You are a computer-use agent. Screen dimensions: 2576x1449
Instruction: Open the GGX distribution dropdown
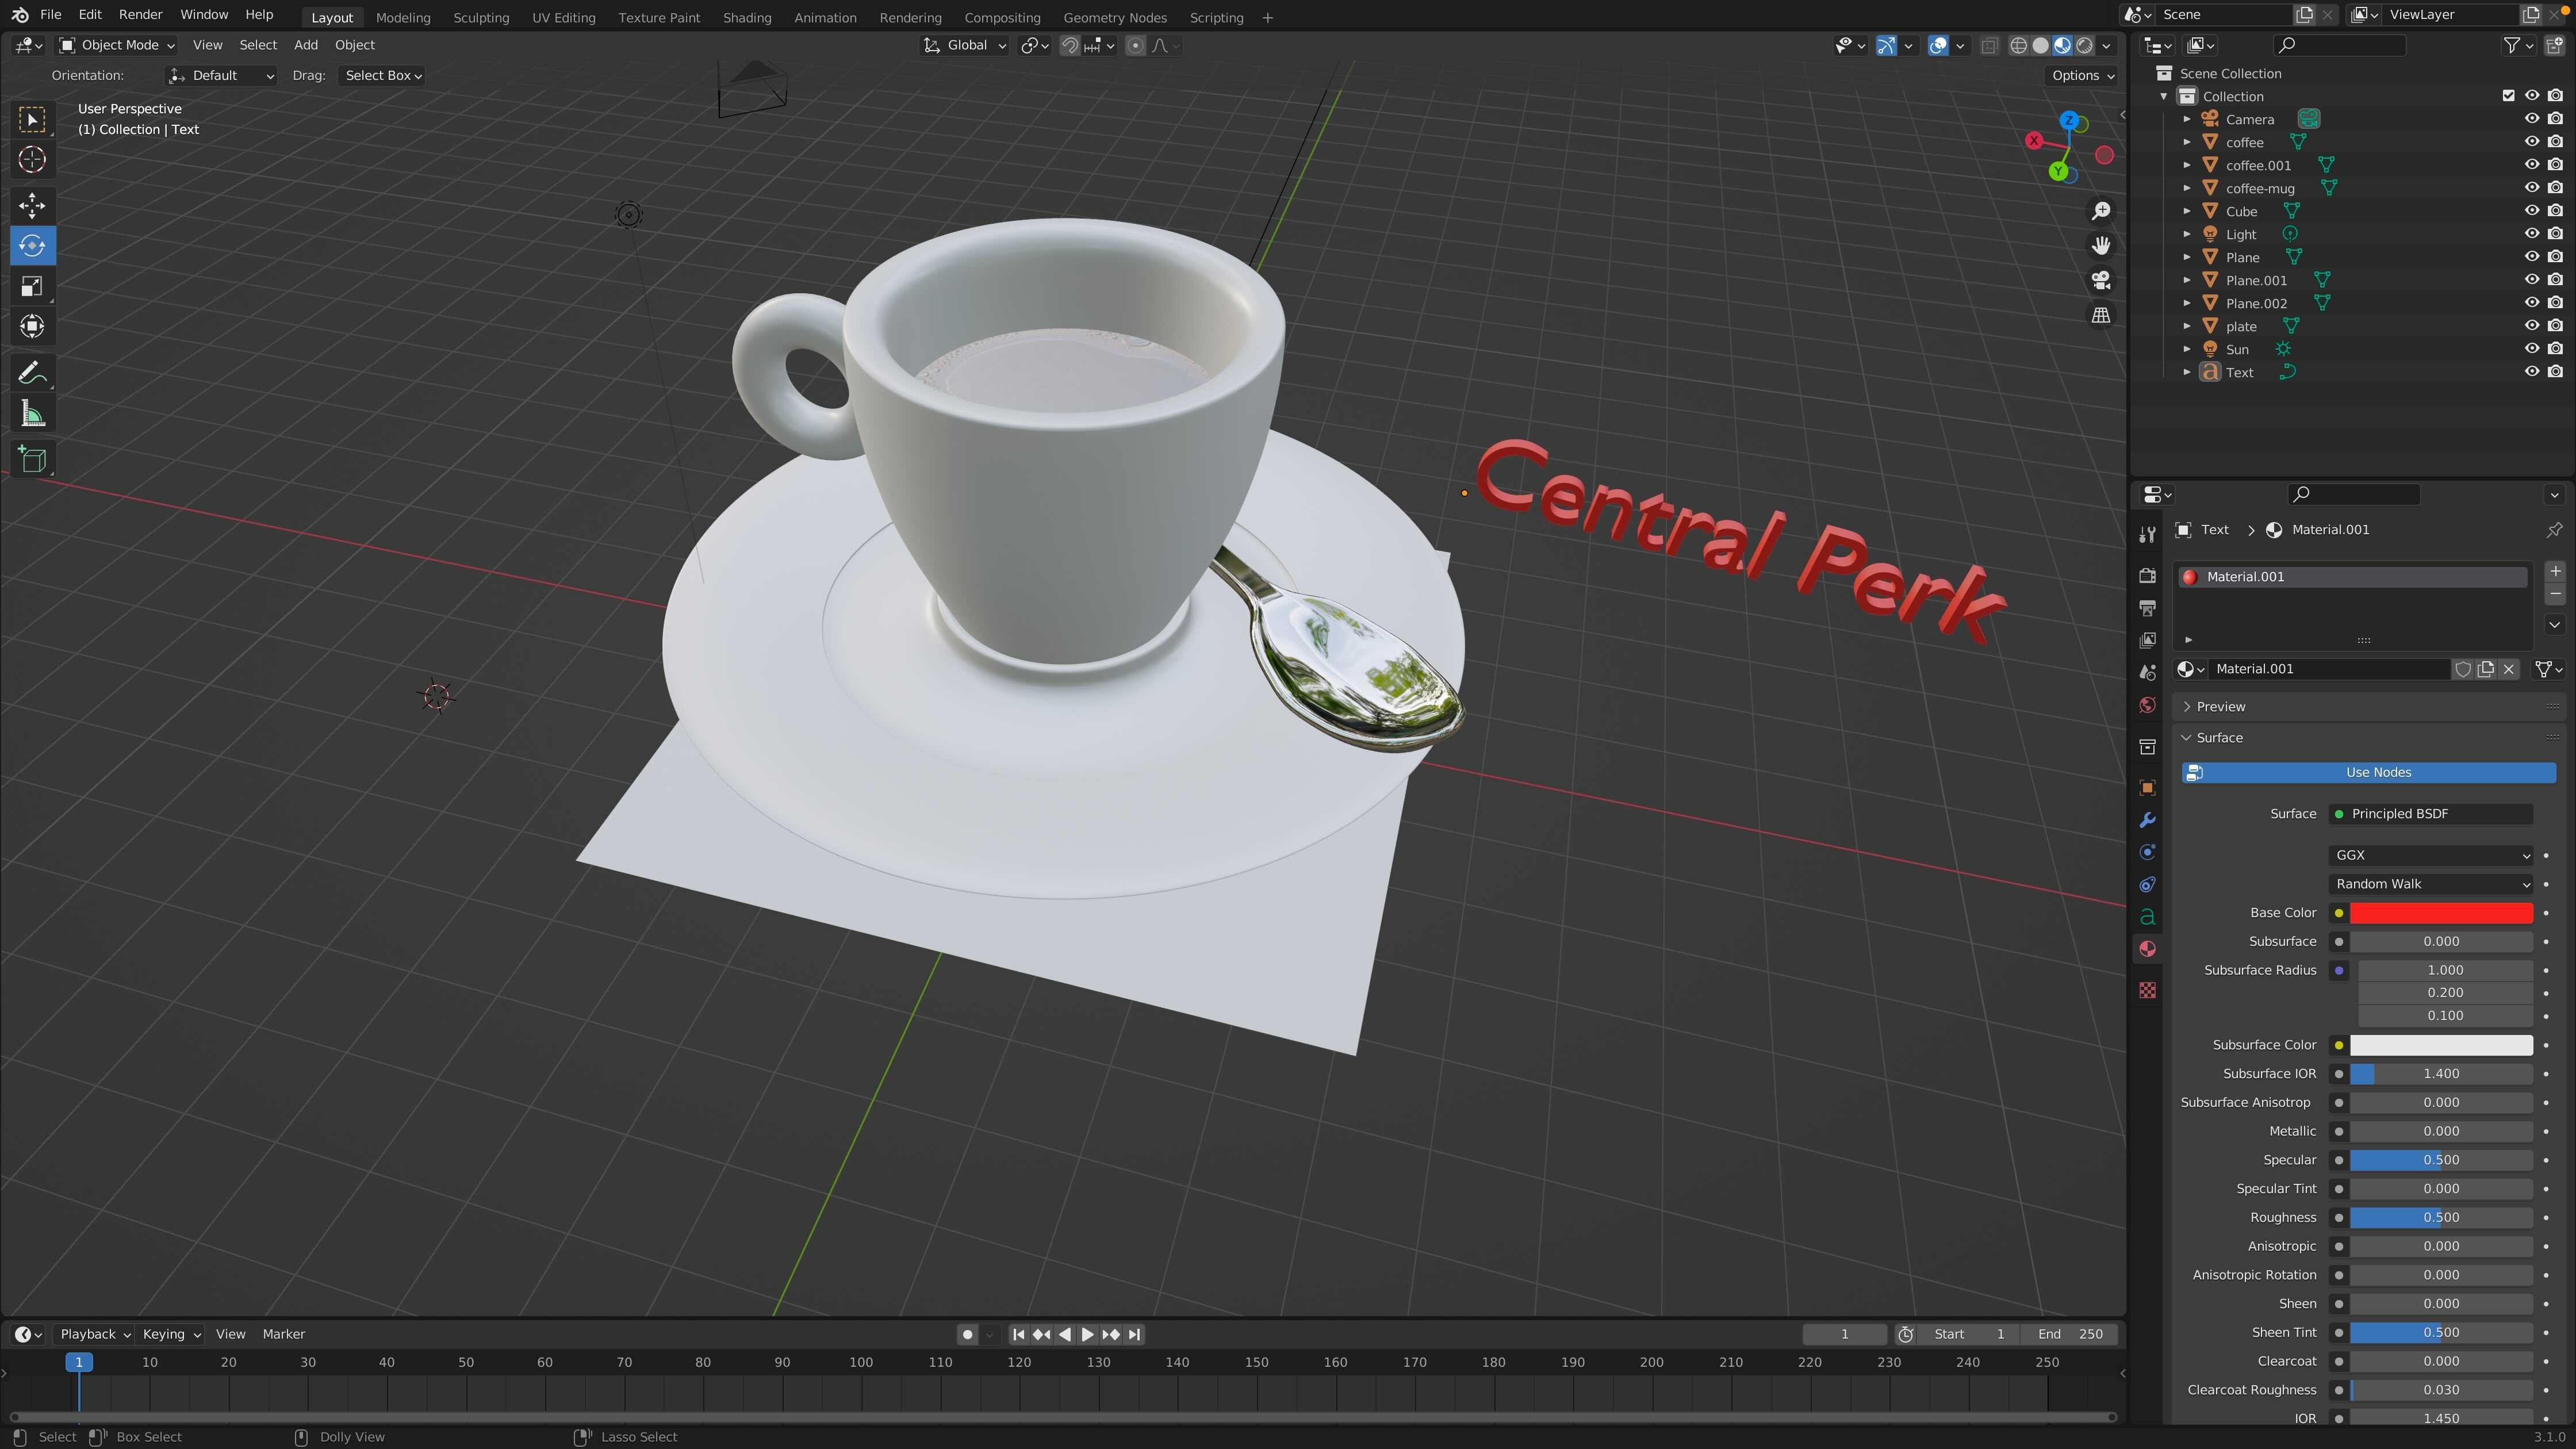[2431, 855]
